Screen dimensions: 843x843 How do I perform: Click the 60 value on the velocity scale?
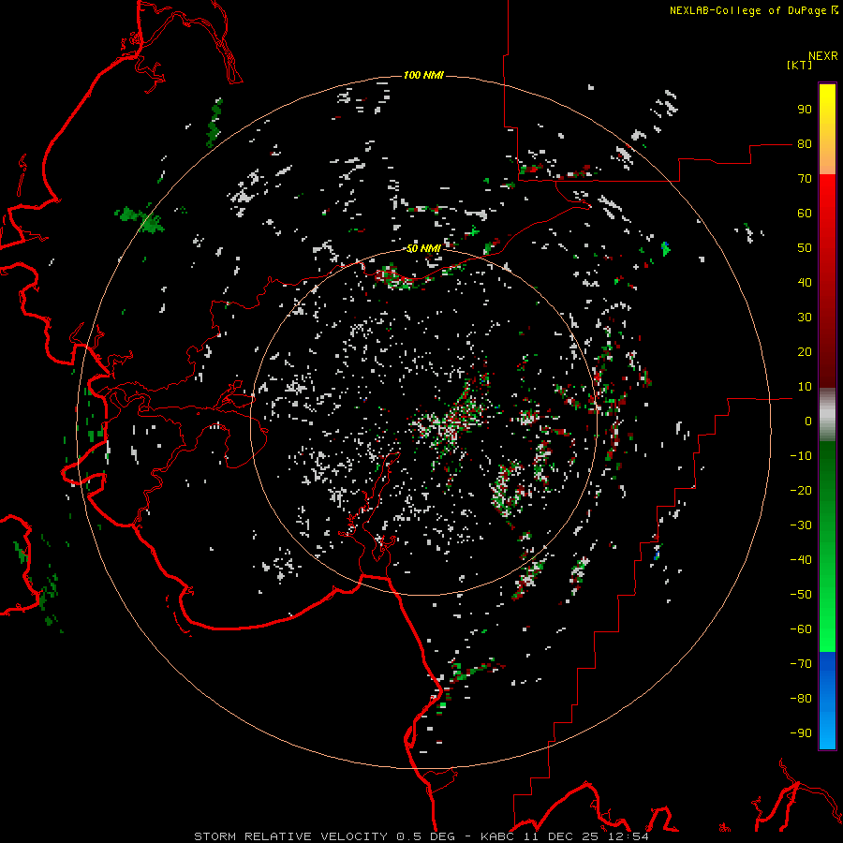point(805,214)
